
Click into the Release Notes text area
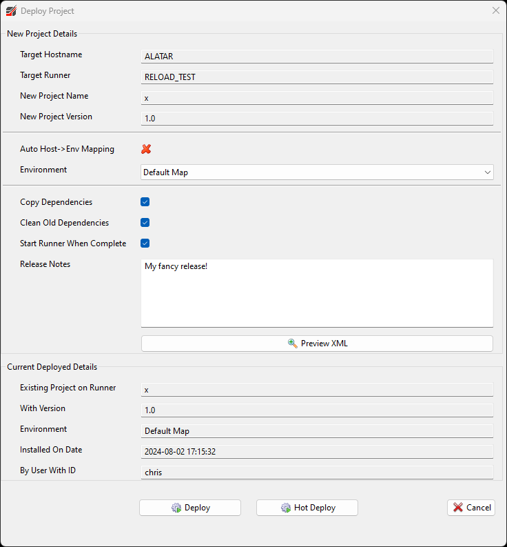(x=317, y=293)
